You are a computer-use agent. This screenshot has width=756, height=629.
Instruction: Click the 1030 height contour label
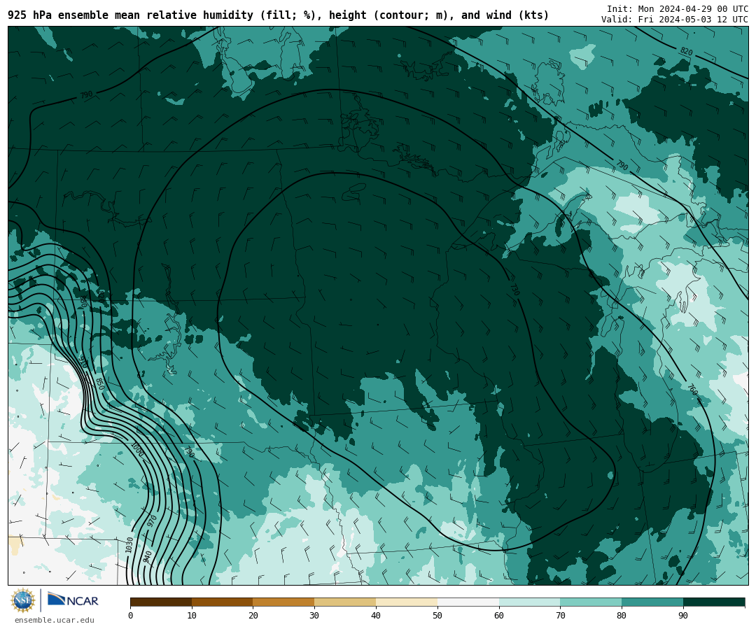click(129, 544)
